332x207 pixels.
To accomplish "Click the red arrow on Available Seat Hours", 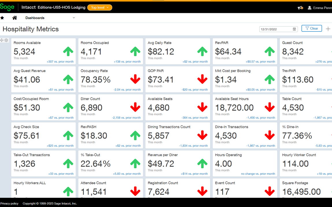I will (x=270, y=107).
